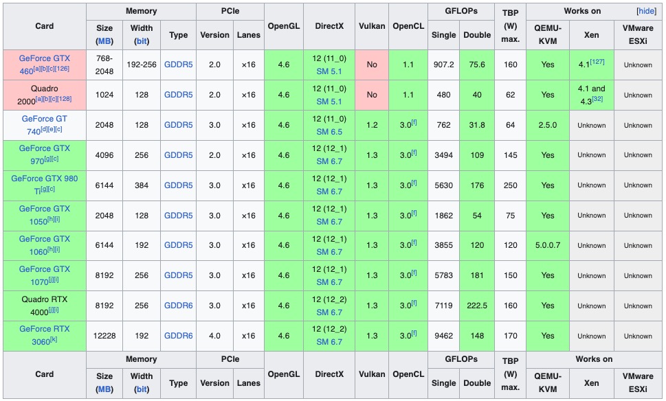Open the SM 6.7 link in the RTX 3060 row
This screenshot has height=401, width=666.
329,342
